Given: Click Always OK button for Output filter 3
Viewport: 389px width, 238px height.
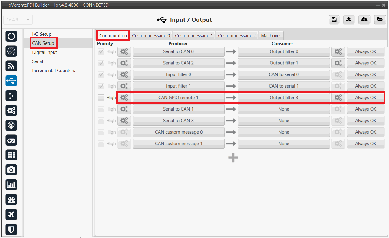Looking at the screenshot, I should (x=365, y=98).
